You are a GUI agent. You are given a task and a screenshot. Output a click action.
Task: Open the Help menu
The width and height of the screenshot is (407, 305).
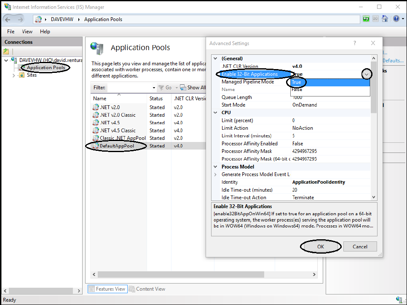coord(45,32)
